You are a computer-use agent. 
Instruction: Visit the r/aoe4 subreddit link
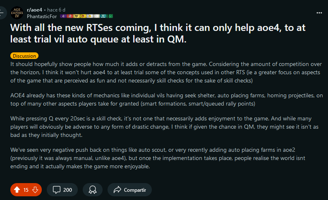point(34,10)
